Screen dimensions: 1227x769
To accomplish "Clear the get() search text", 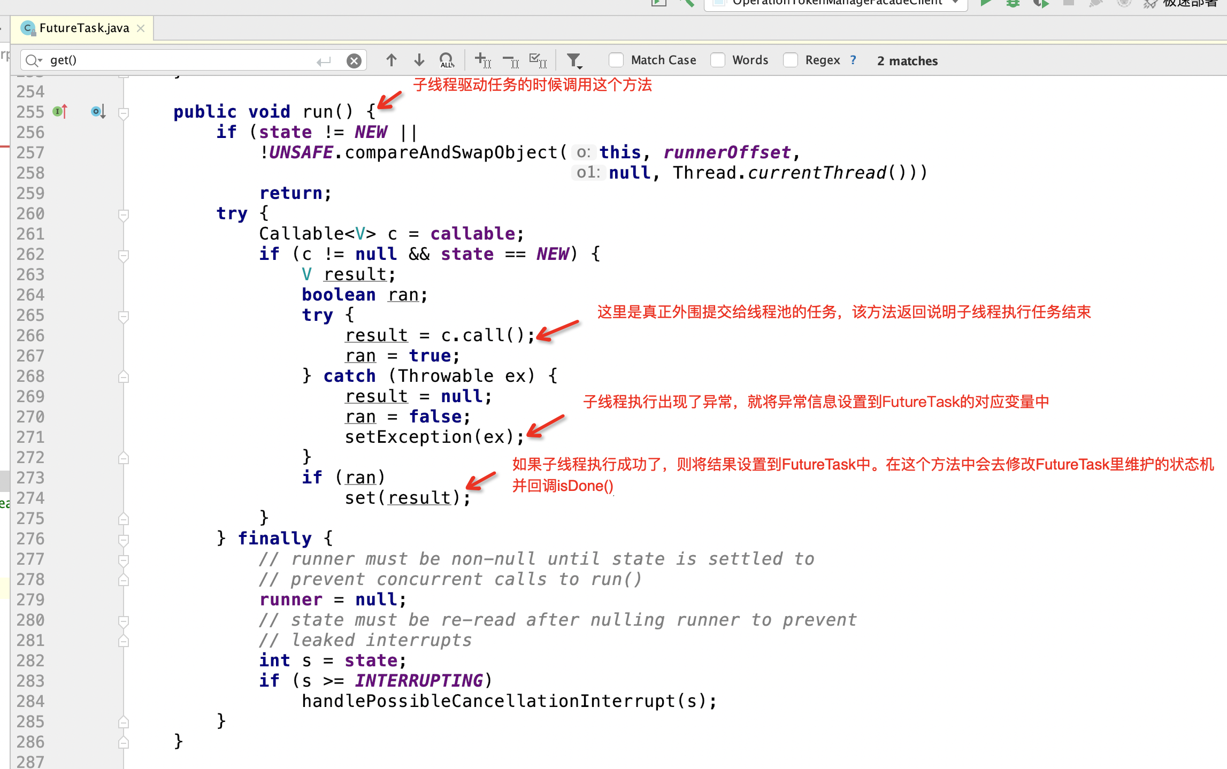I will 354,61.
